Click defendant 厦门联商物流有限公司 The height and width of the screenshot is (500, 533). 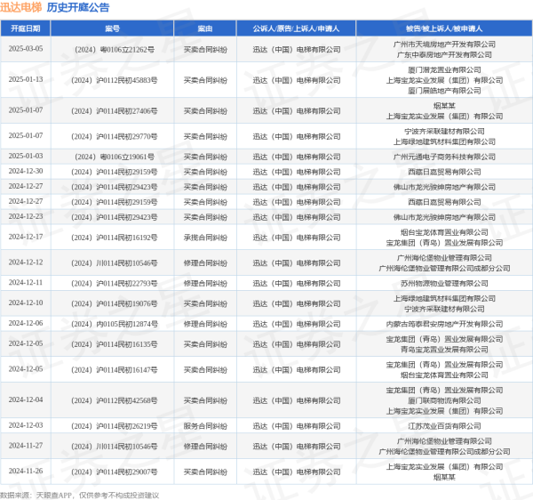(x=444, y=400)
